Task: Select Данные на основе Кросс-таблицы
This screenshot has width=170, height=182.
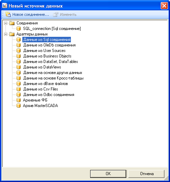Action: (x=53, y=78)
